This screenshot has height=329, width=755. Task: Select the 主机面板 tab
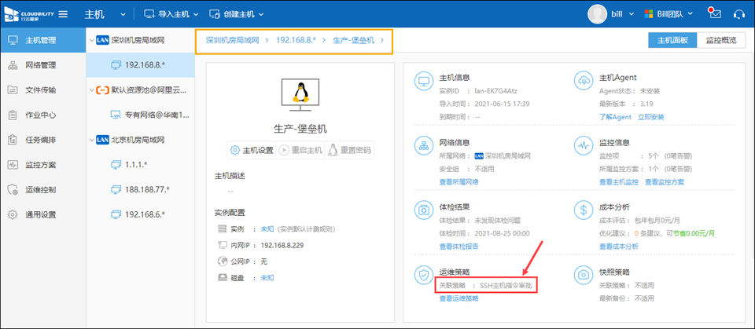pos(672,40)
